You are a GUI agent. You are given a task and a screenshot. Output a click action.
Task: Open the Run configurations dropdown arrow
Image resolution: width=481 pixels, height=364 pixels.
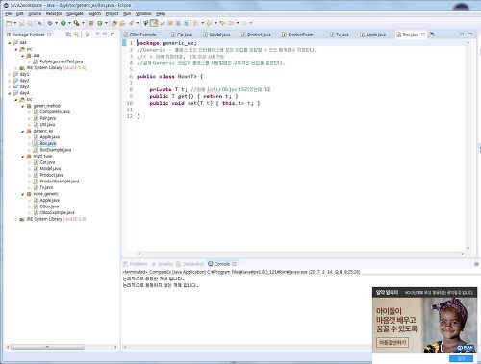(69, 23)
